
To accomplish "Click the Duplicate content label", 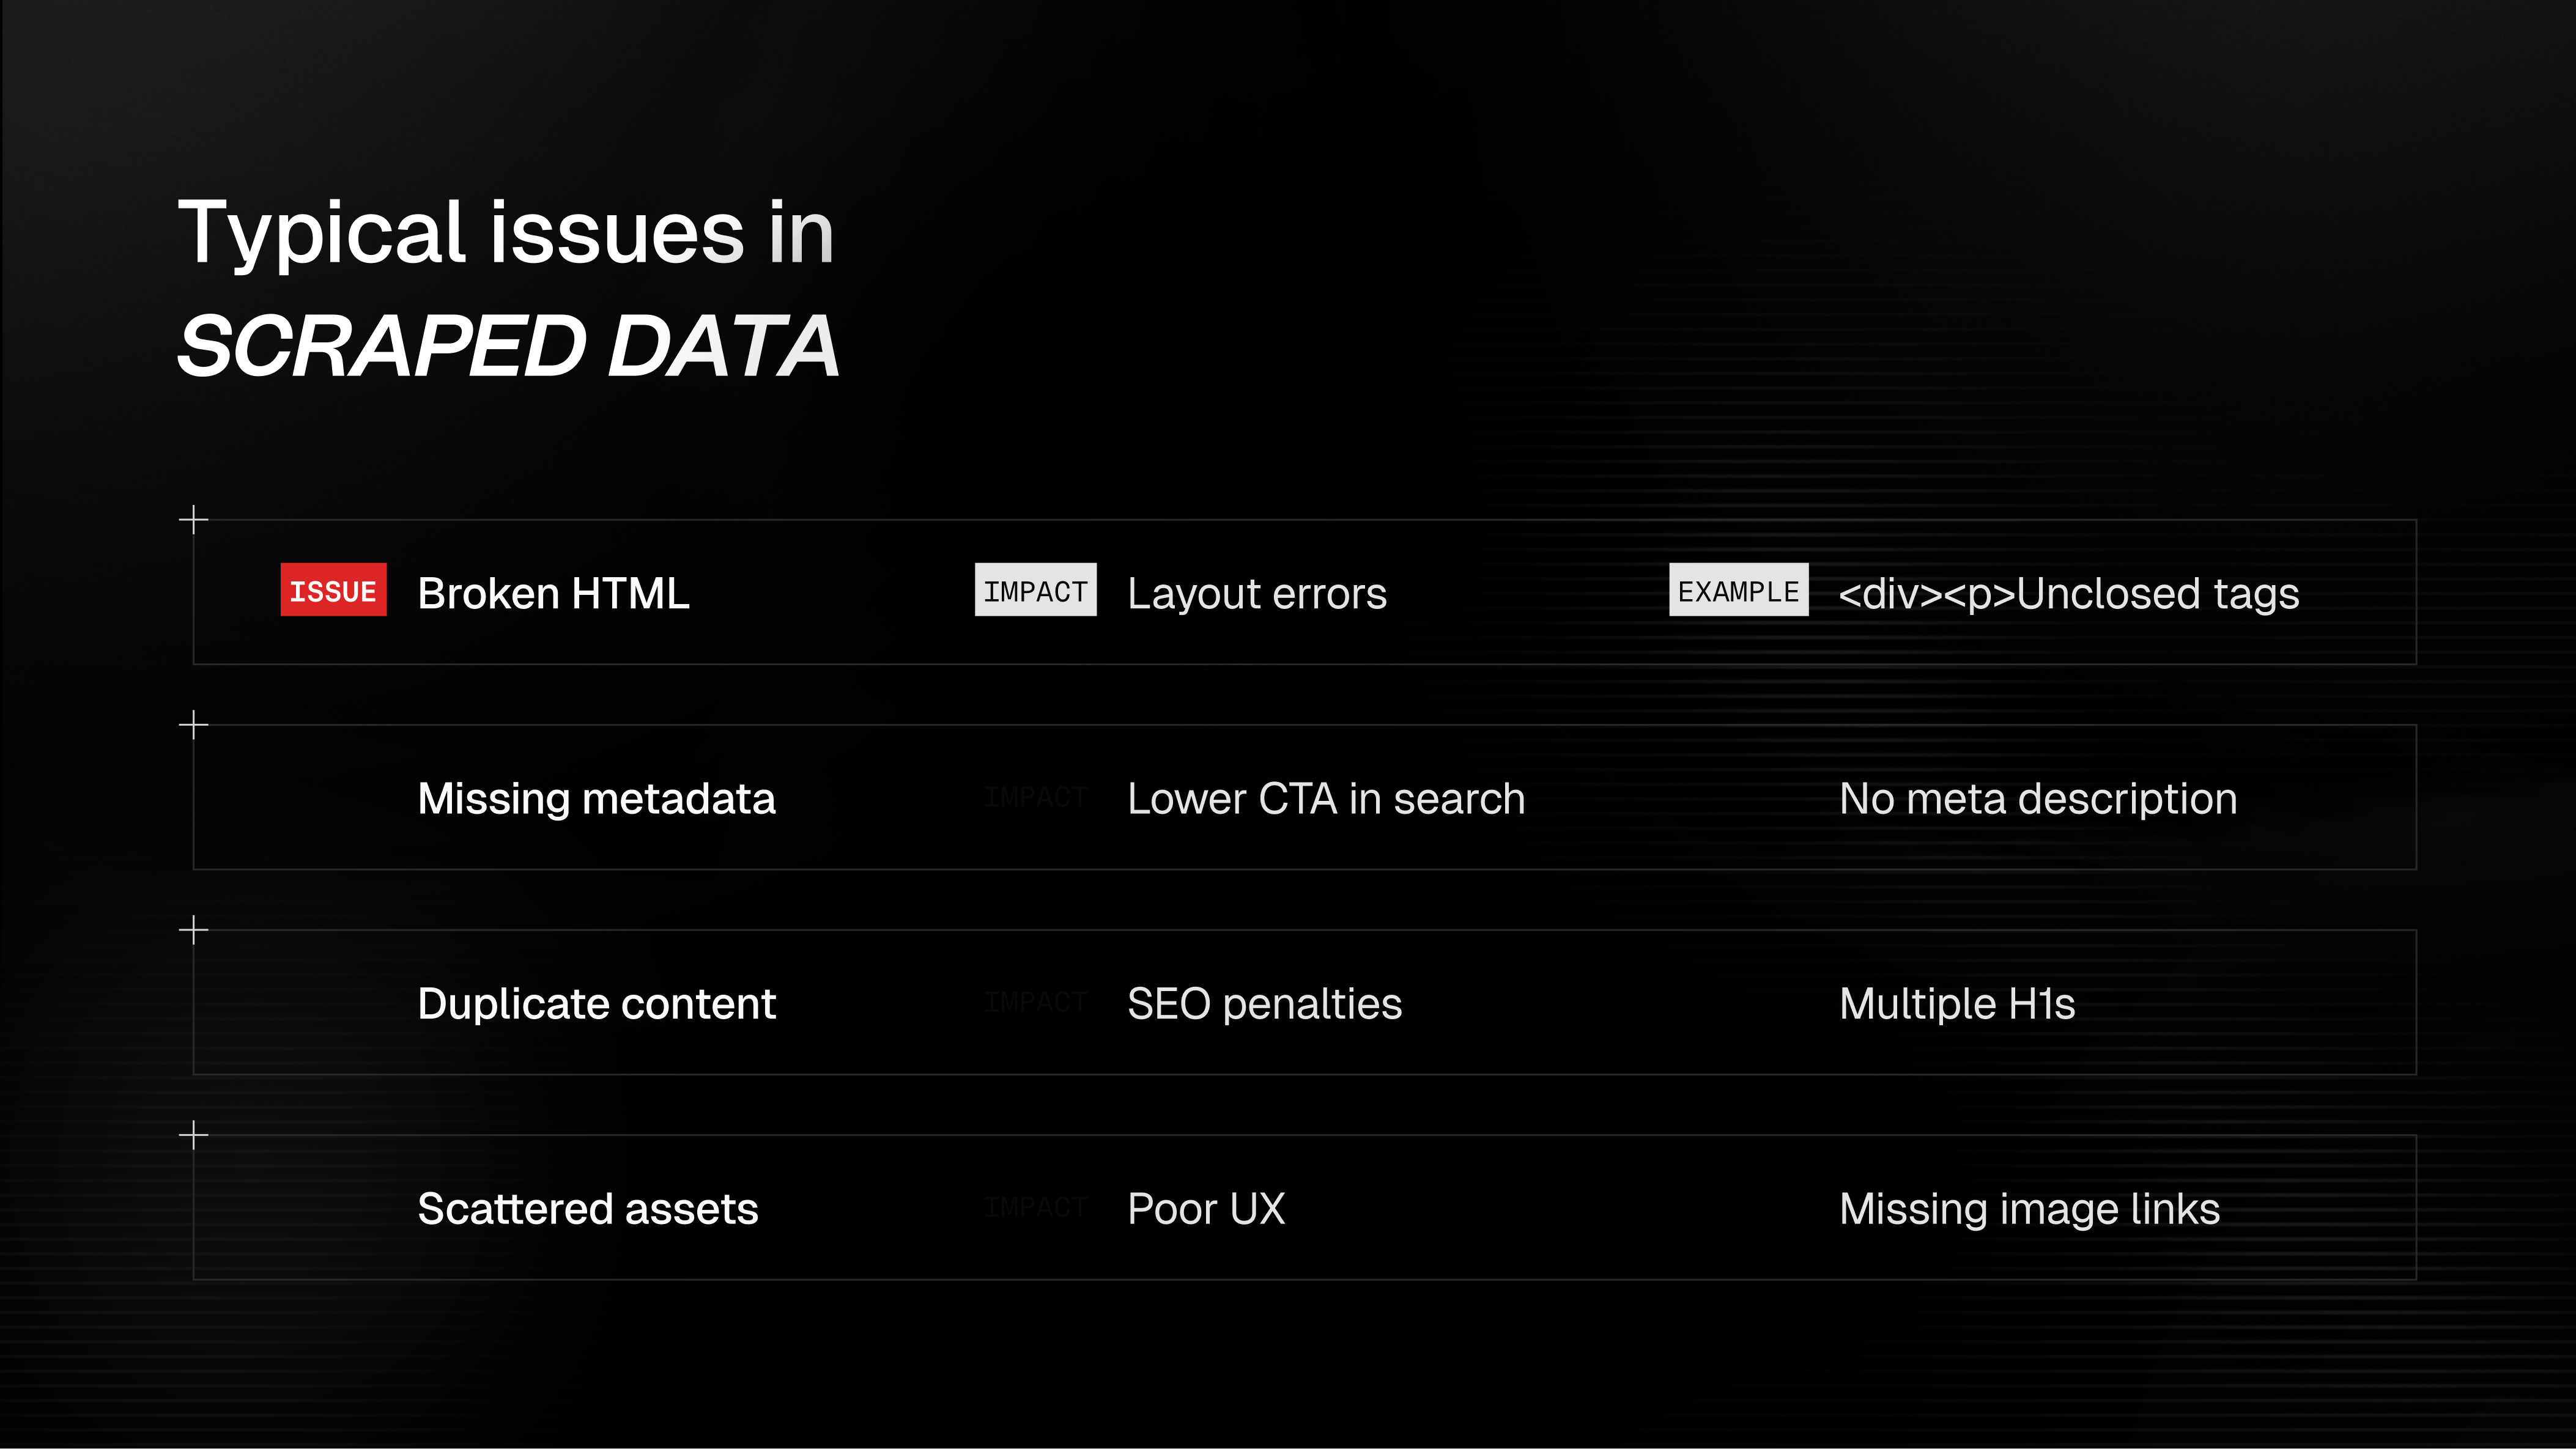I will [596, 1003].
